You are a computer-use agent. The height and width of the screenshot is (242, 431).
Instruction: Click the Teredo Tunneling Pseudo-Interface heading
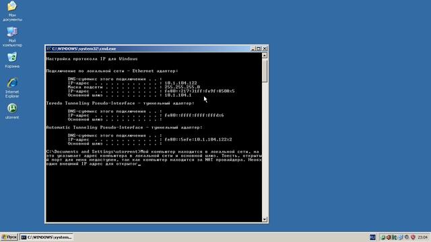(120, 103)
